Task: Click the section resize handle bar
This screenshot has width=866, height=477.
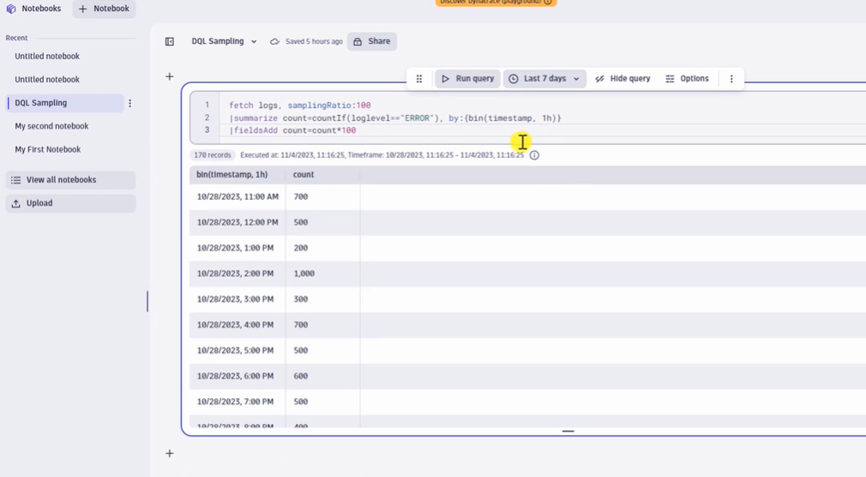Action: coord(568,432)
